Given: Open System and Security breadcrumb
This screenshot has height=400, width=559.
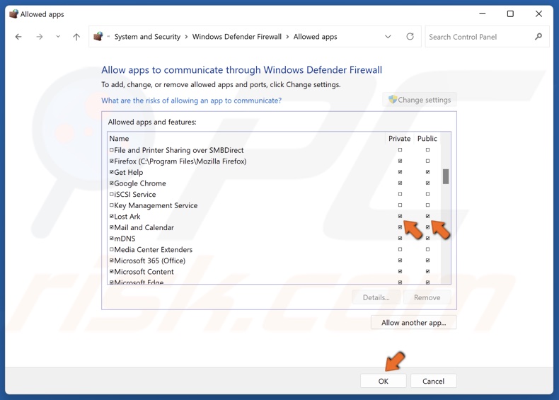Looking at the screenshot, I should (x=147, y=37).
